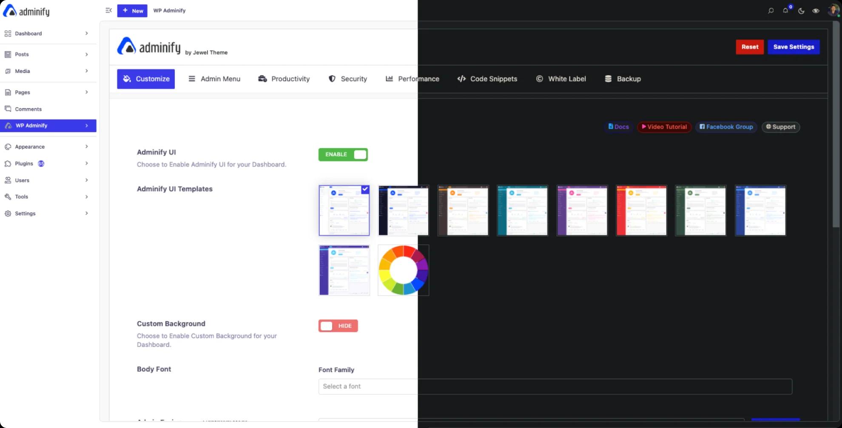This screenshot has width=842, height=428.
Task: Click the Tools wrench icon
Action: (8, 197)
